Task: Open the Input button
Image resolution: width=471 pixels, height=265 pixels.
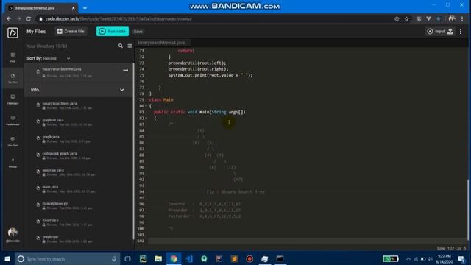Action: 436,31
